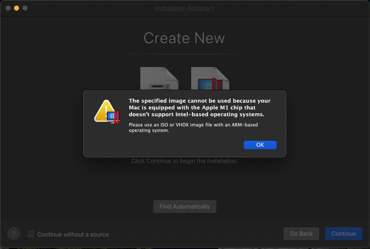The width and height of the screenshot is (370, 249).
Task: Click the 'Please use an ISO or VHDX' text
Action: coord(193,127)
